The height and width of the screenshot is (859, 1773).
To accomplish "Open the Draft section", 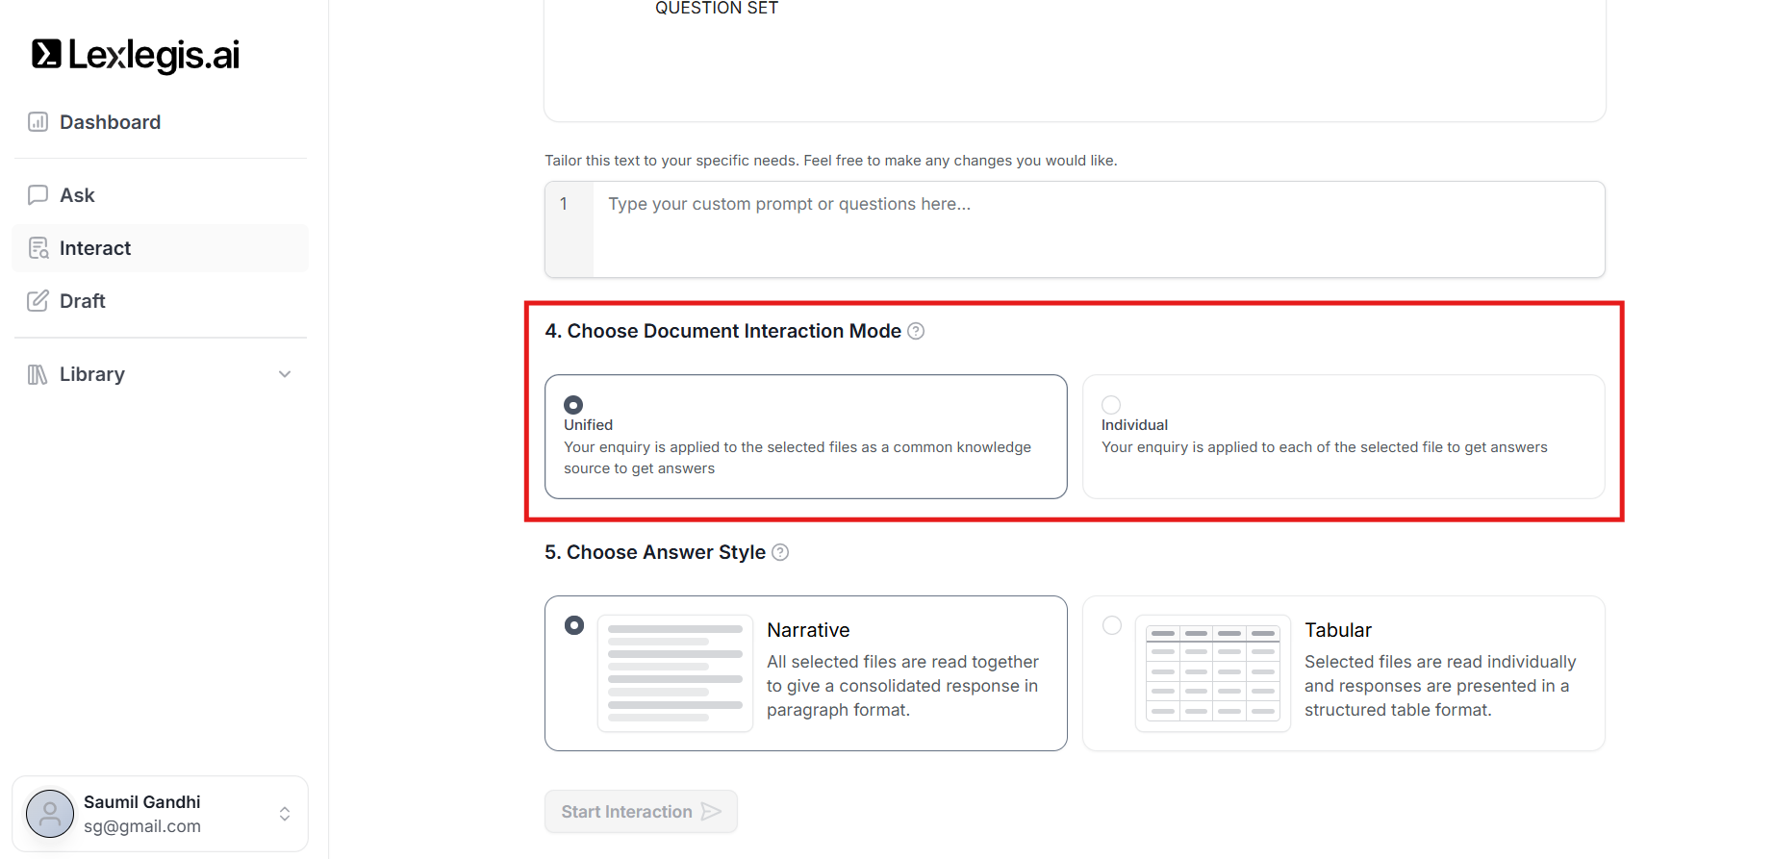I will pos(83,301).
